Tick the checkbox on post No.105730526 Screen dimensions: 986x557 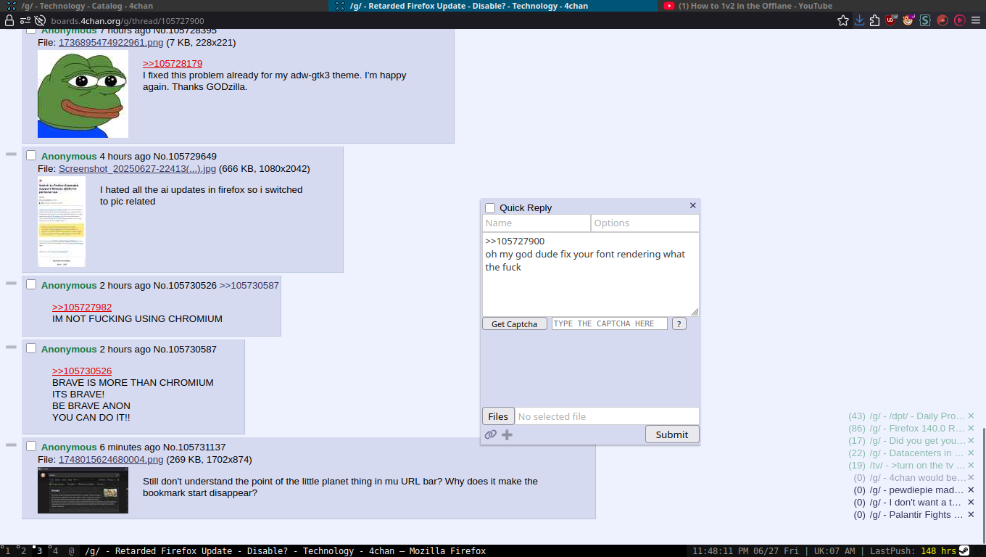(31, 284)
